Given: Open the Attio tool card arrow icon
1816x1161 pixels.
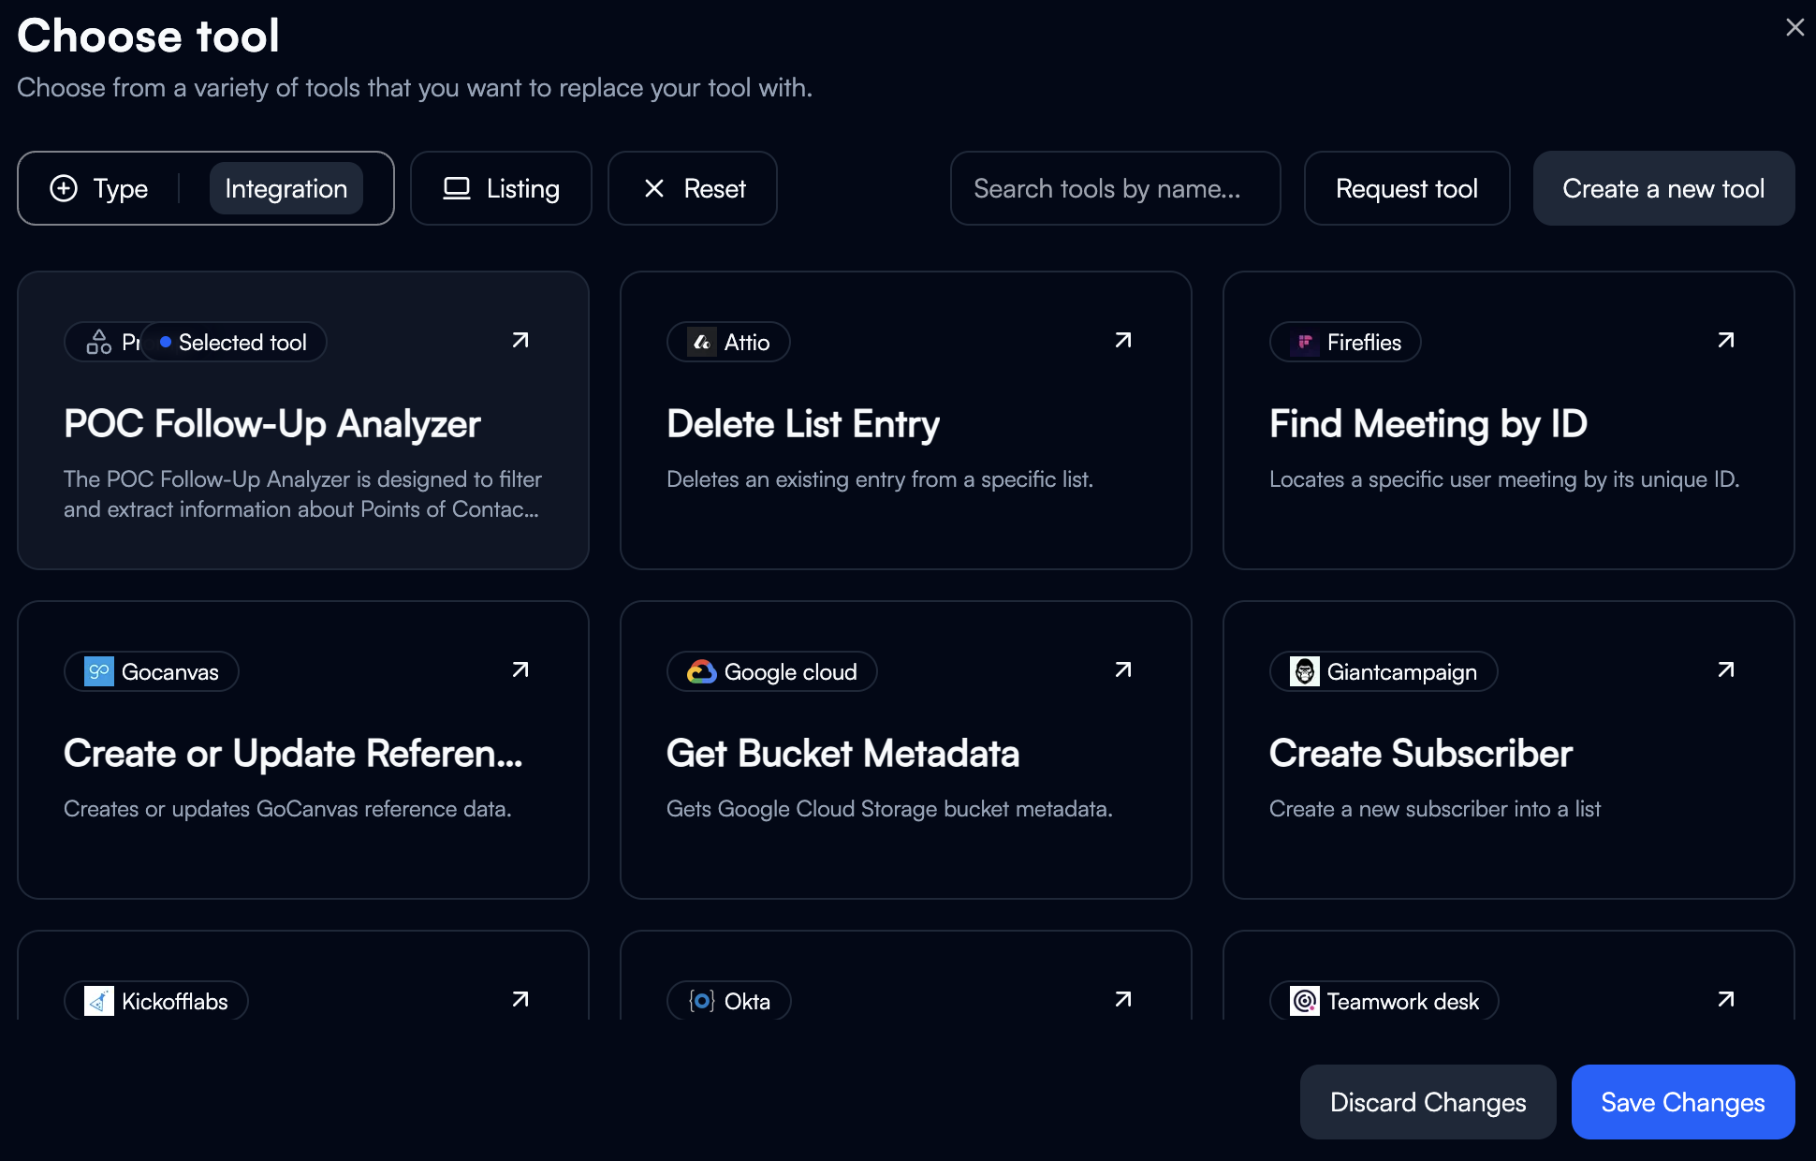Looking at the screenshot, I should click(x=1122, y=341).
